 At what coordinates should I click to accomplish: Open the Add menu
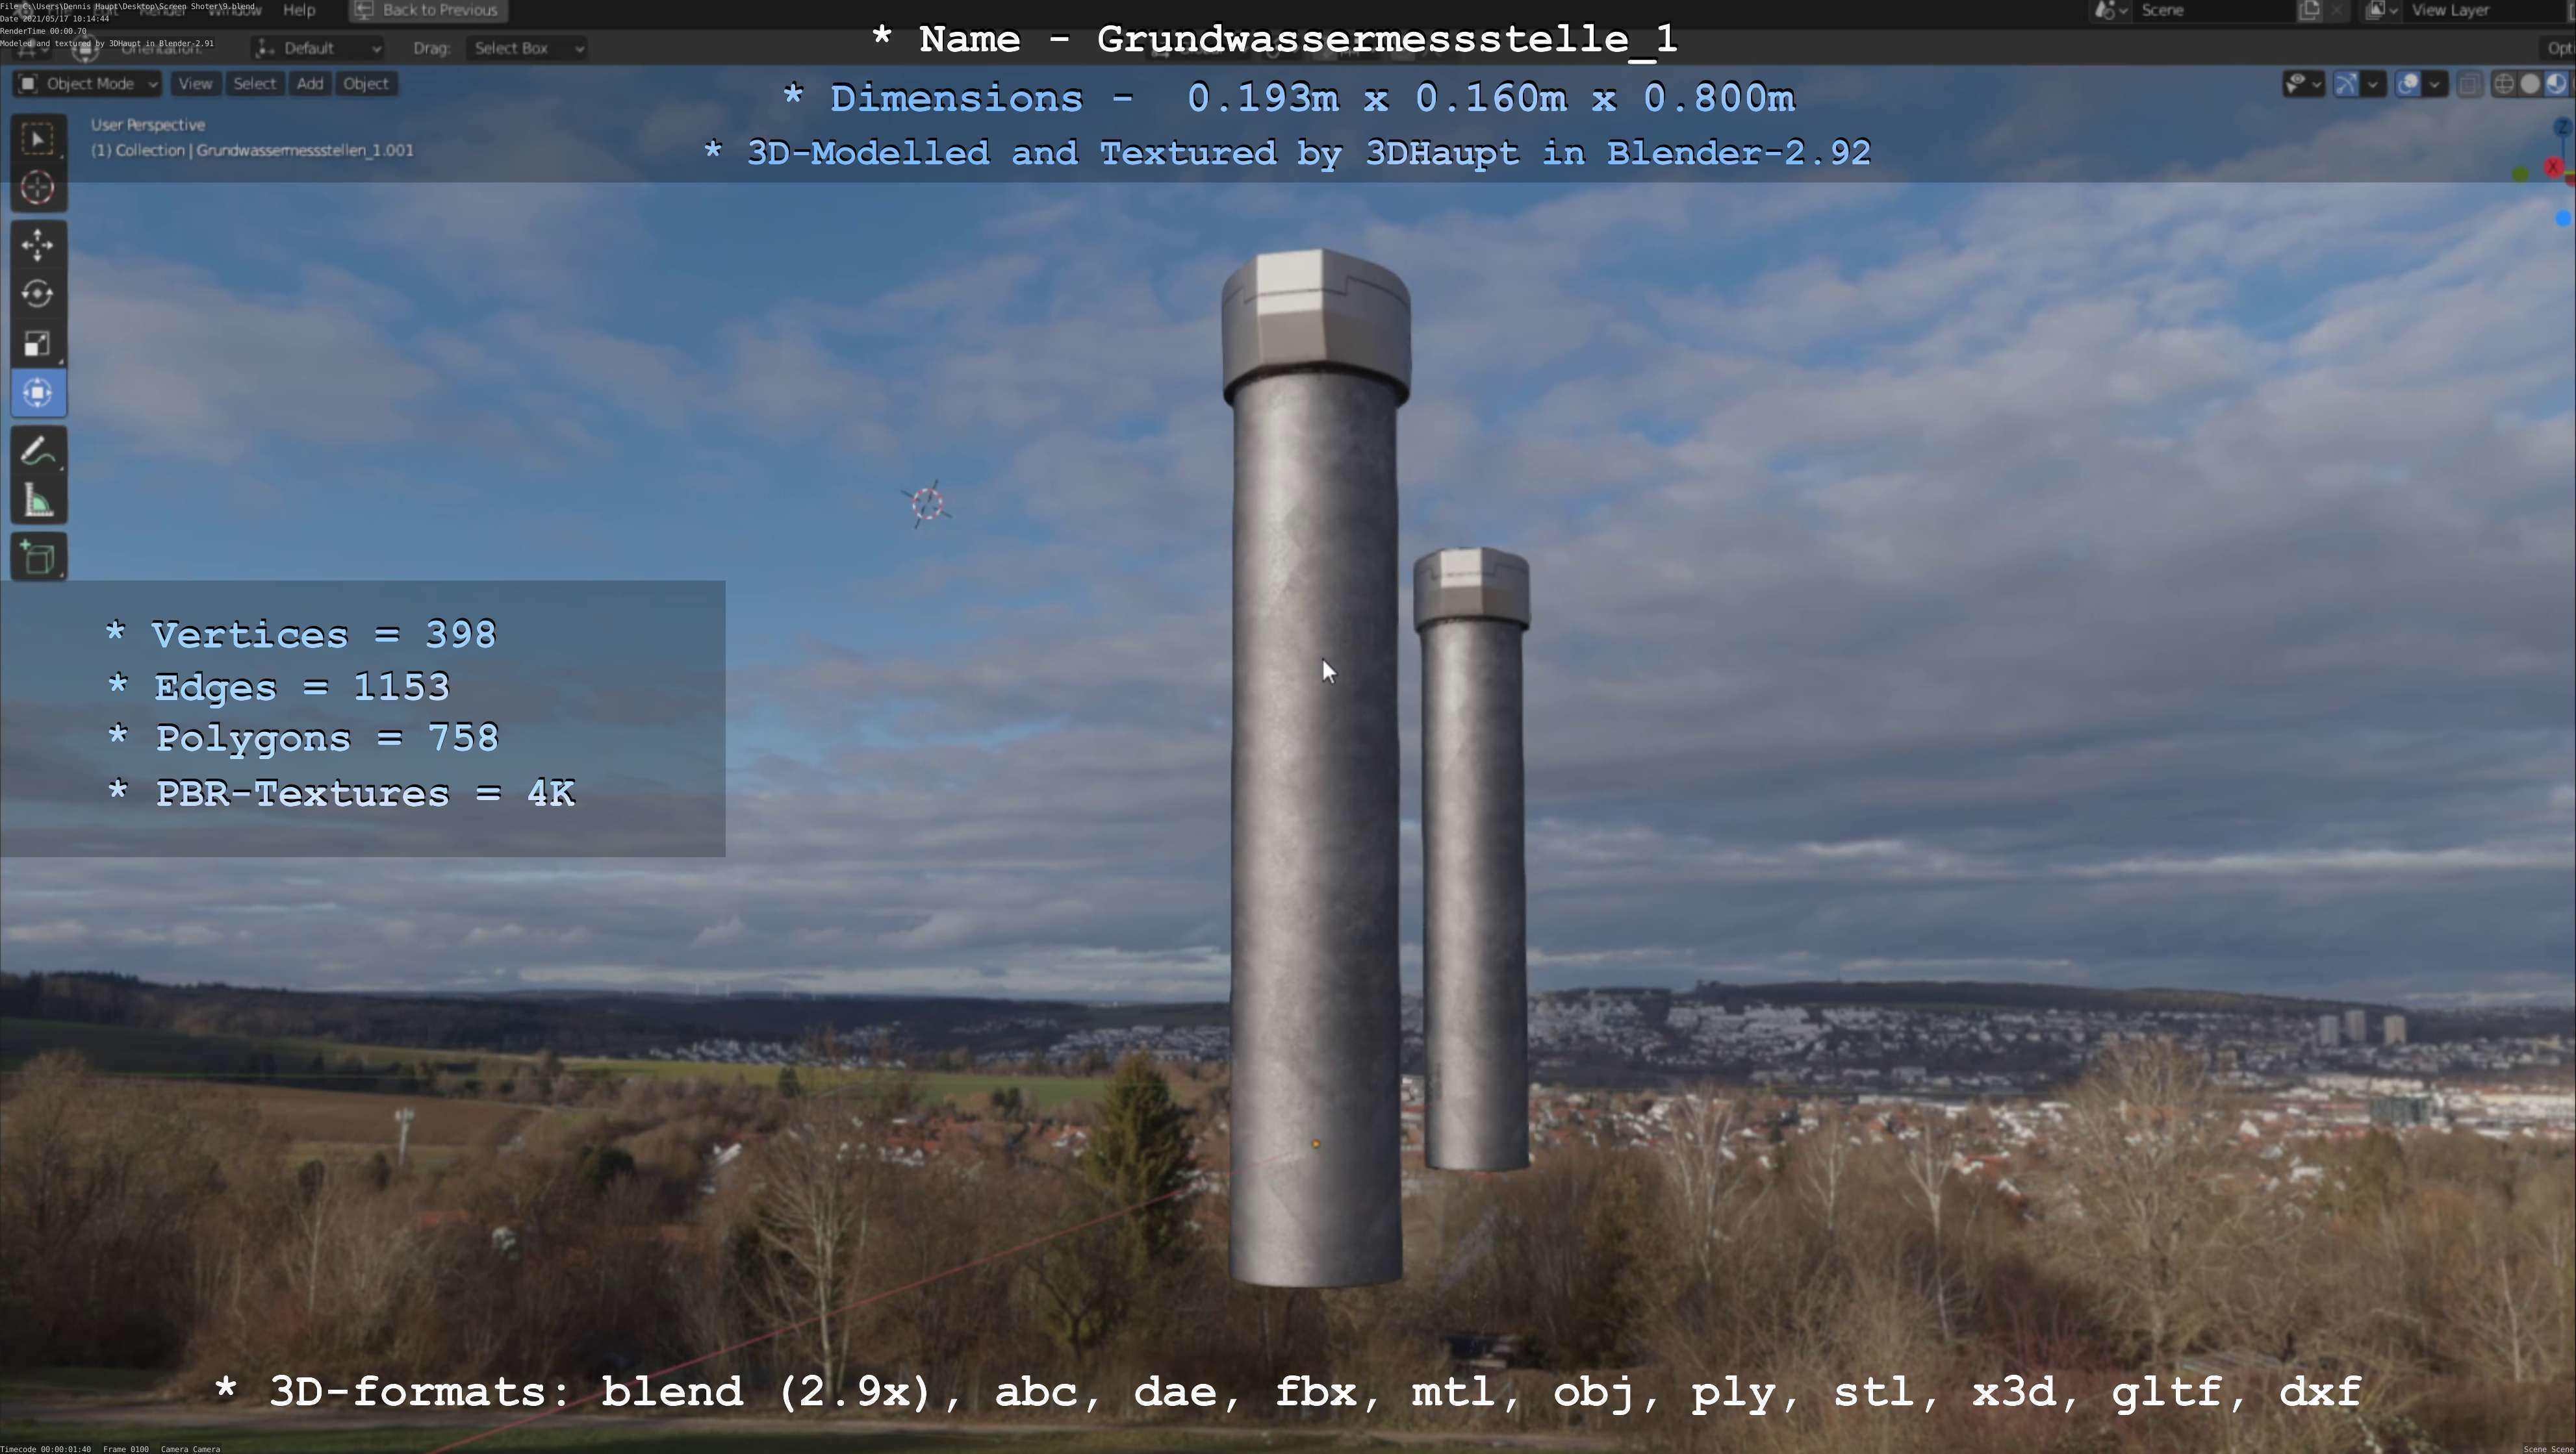pyautogui.click(x=310, y=84)
